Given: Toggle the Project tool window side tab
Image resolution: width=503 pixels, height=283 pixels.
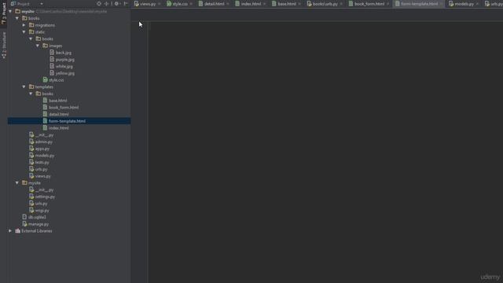Looking at the screenshot, I should coord(3,13).
